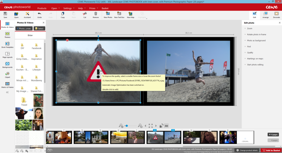Insert a New Text Box
The width and height of the screenshot is (282, 153).
pyautogui.click(x=119, y=15)
